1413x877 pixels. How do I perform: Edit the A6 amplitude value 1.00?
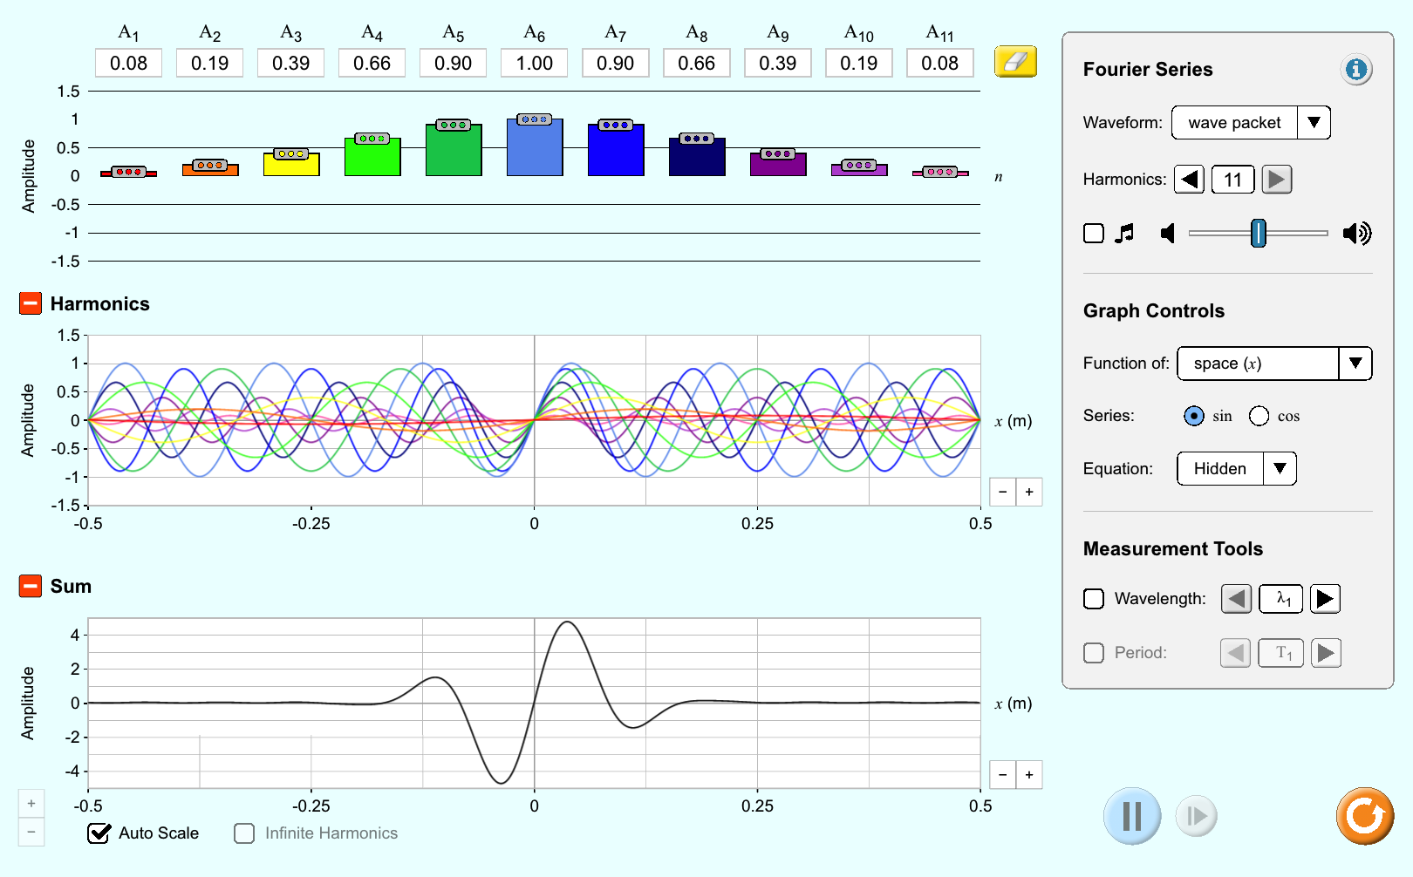click(534, 64)
